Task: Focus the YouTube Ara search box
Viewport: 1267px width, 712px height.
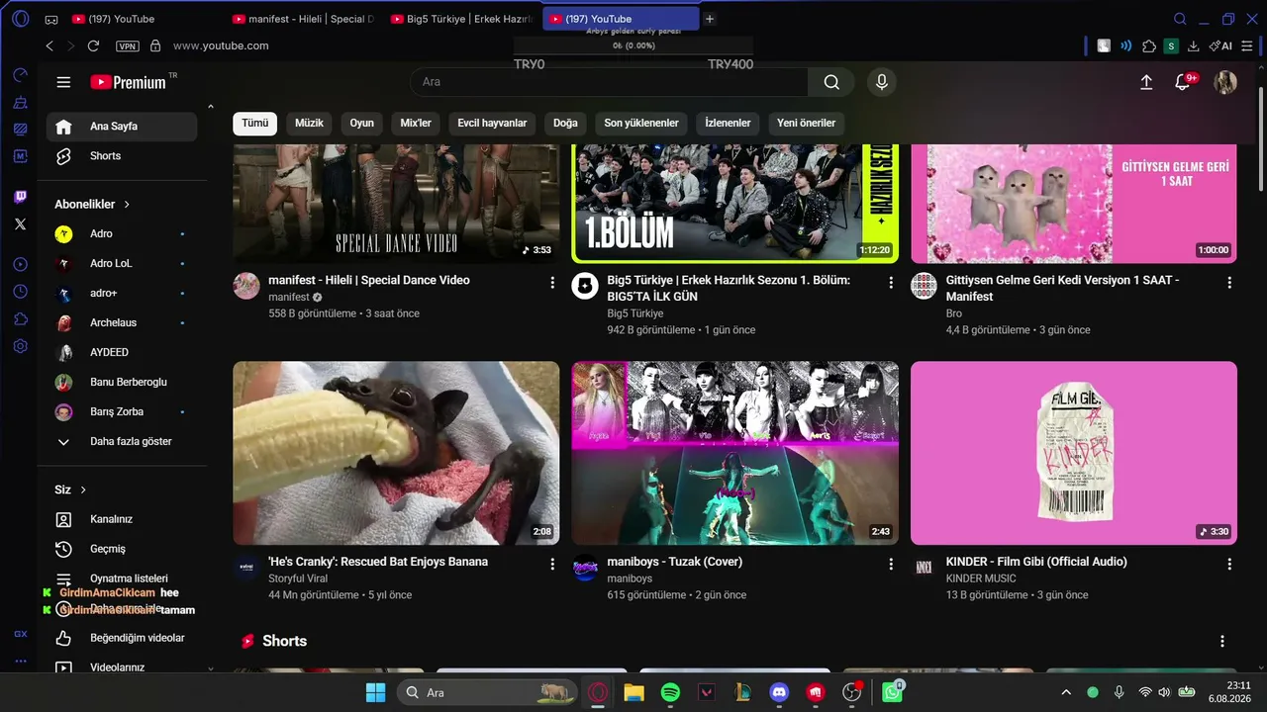Action: pyautogui.click(x=610, y=82)
